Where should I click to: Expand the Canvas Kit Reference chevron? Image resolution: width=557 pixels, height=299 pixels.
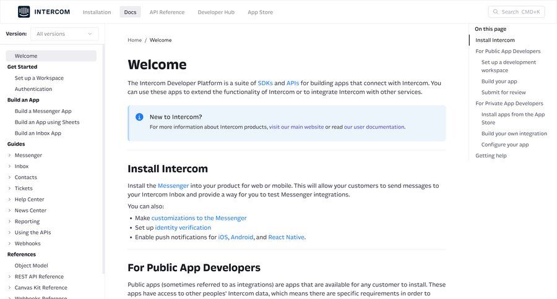tap(9, 287)
